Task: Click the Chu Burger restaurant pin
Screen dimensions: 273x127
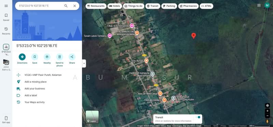Action: [146, 61]
